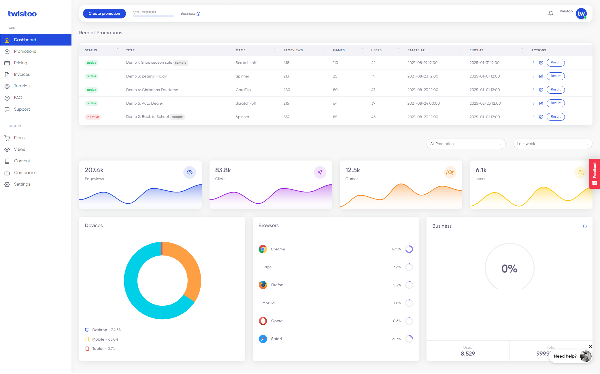Click info icon in Business panel
The height and width of the screenshot is (374, 600).
[585, 226]
